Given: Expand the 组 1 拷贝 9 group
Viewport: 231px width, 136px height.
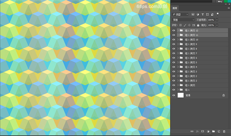Looking at the screenshot, I should tap(178, 44).
